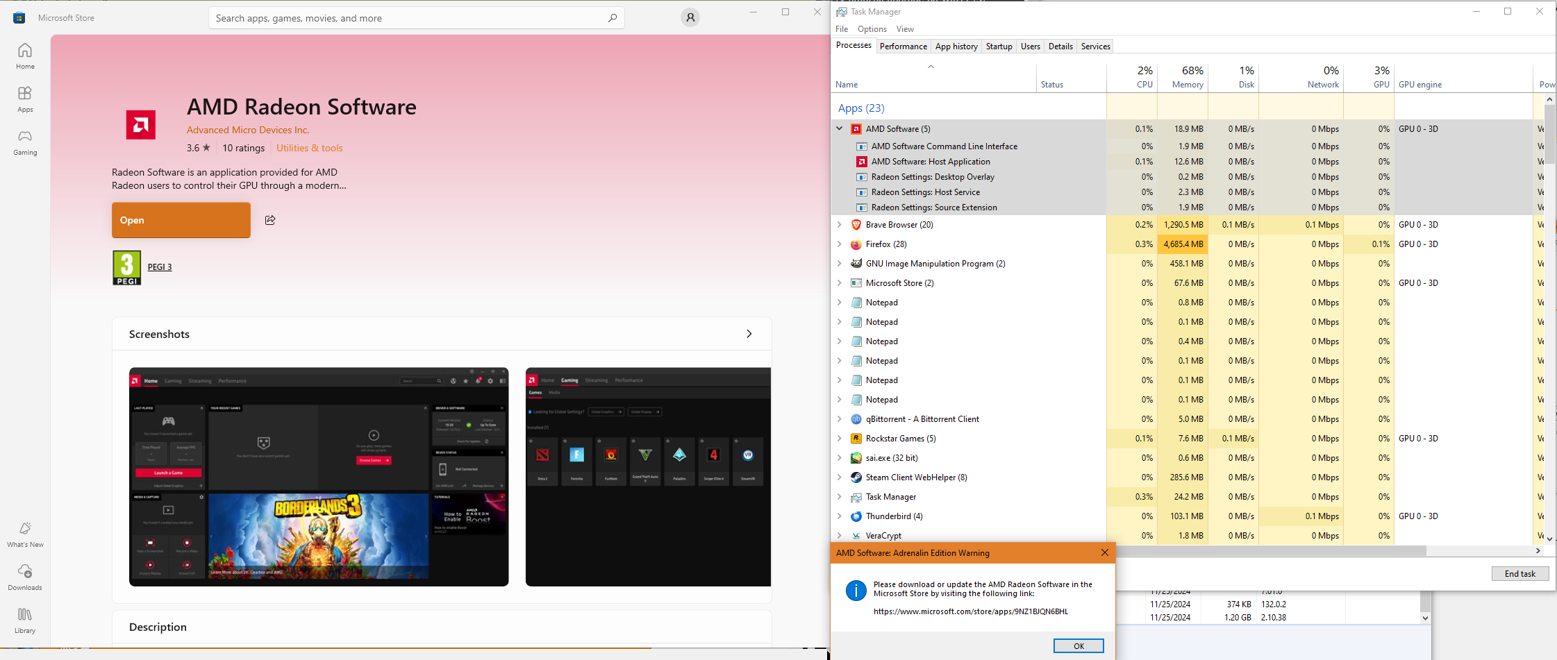Open Apps section in Microsoft Store sidebar

(x=25, y=99)
